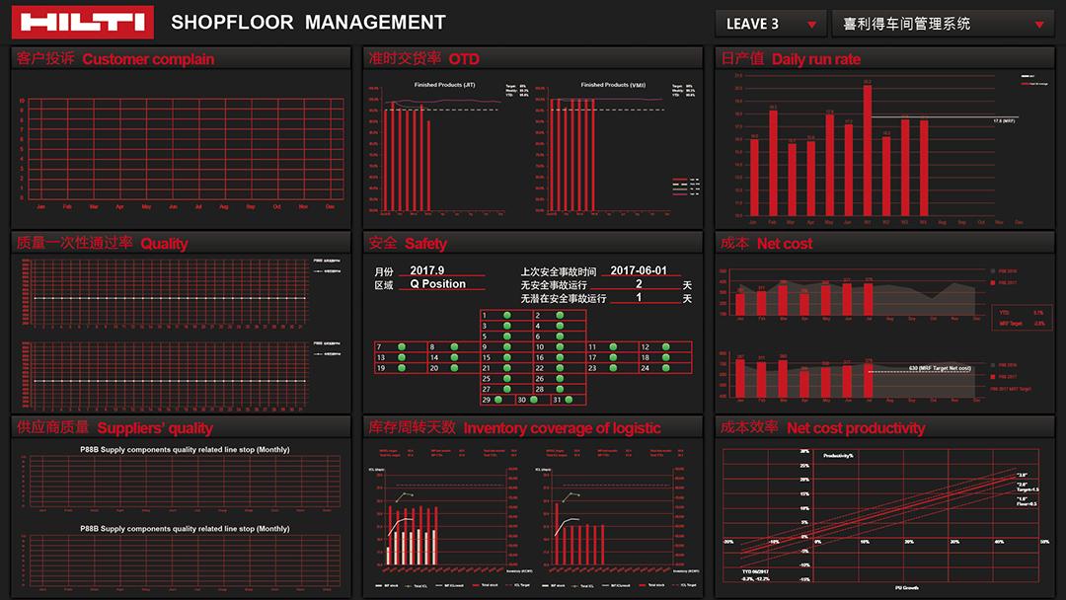1066x600 pixels.
Task: Open the LEAVE 3 dropdown
Action: [770, 24]
